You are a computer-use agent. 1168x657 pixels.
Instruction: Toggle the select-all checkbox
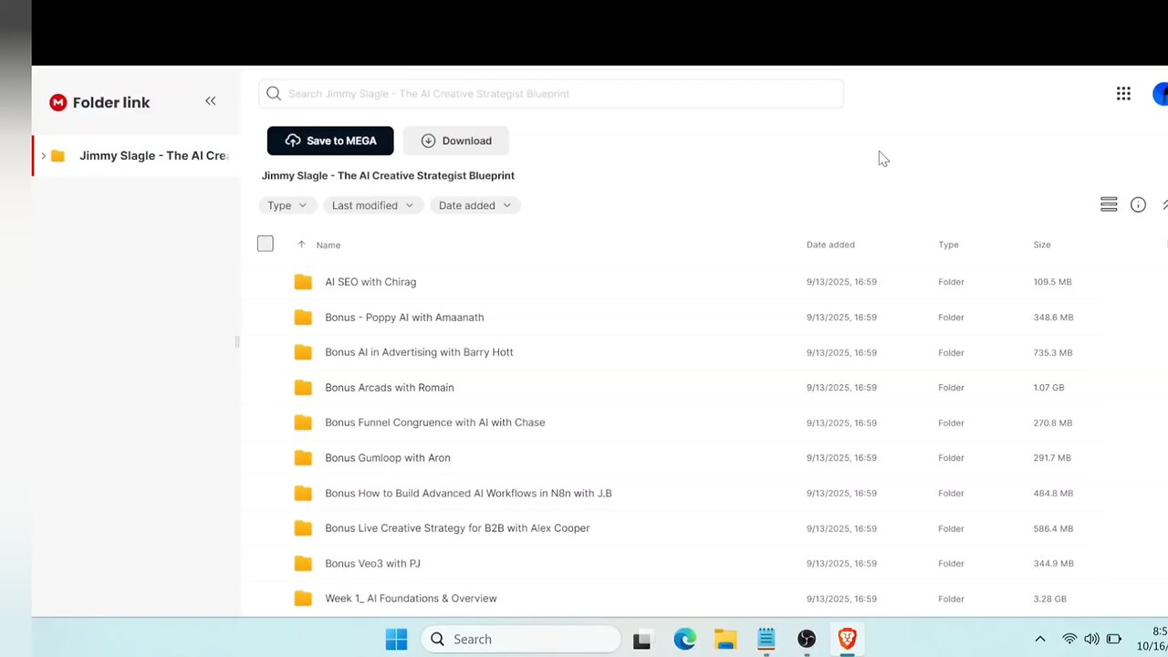[266, 244]
